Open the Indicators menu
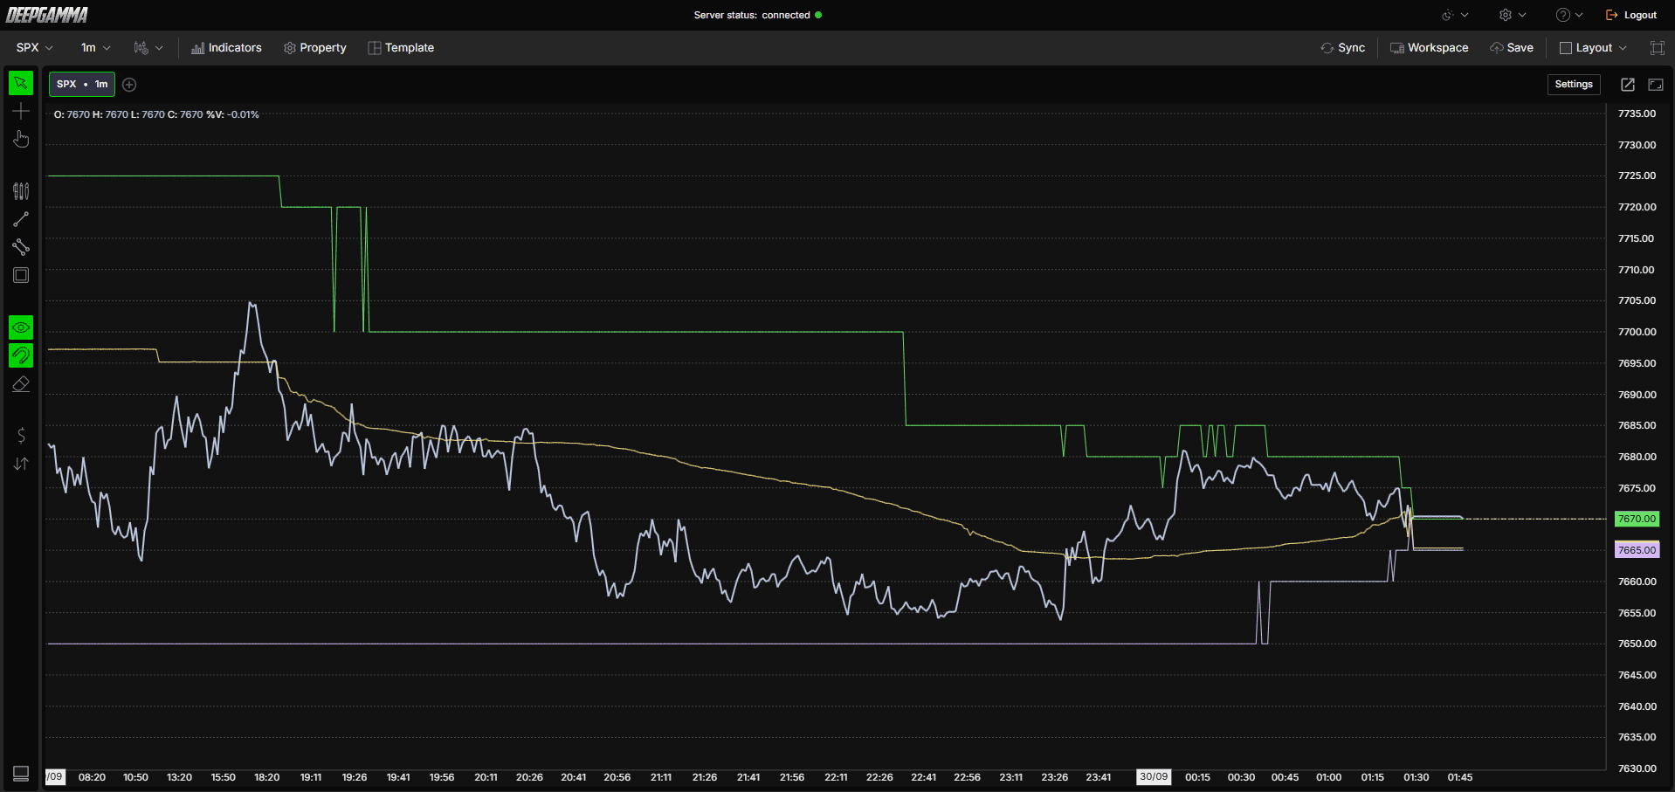1675x792 pixels. [x=226, y=48]
